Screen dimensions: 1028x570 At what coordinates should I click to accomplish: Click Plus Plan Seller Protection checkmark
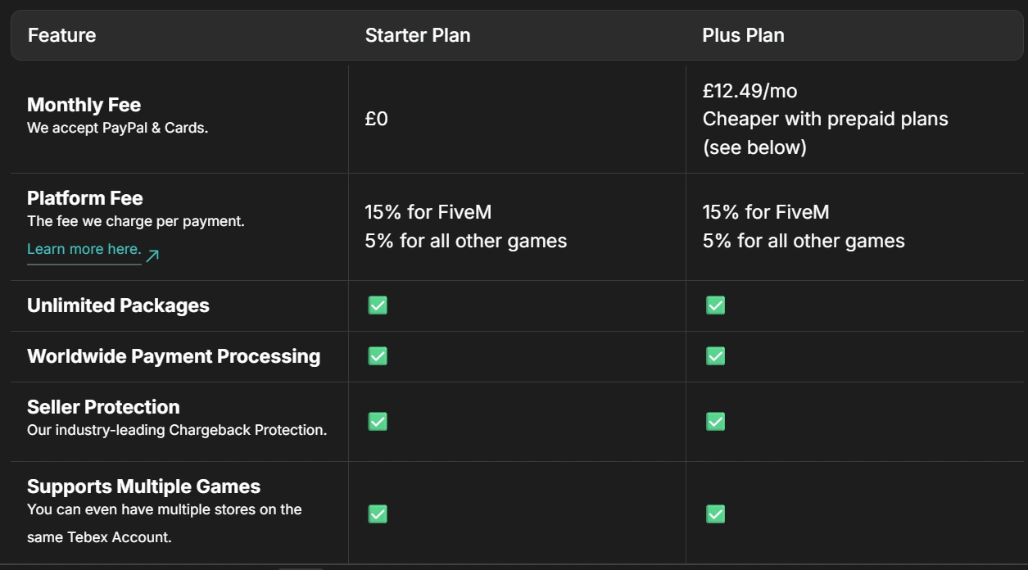pyautogui.click(x=715, y=421)
